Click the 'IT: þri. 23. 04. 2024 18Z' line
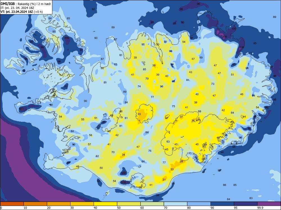281x210 pixels. click(x=17, y=8)
